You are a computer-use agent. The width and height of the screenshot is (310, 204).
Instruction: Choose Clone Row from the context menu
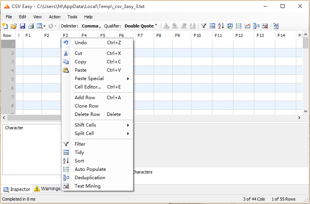(x=87, y=106)
